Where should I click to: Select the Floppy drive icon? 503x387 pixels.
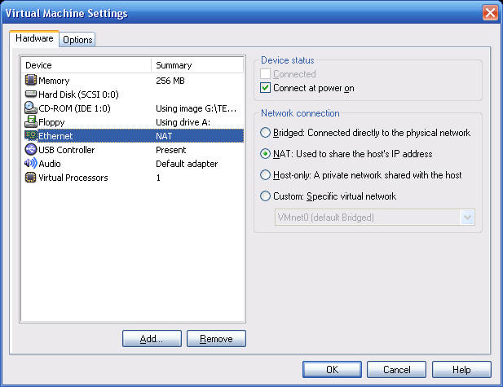(31, 121)
